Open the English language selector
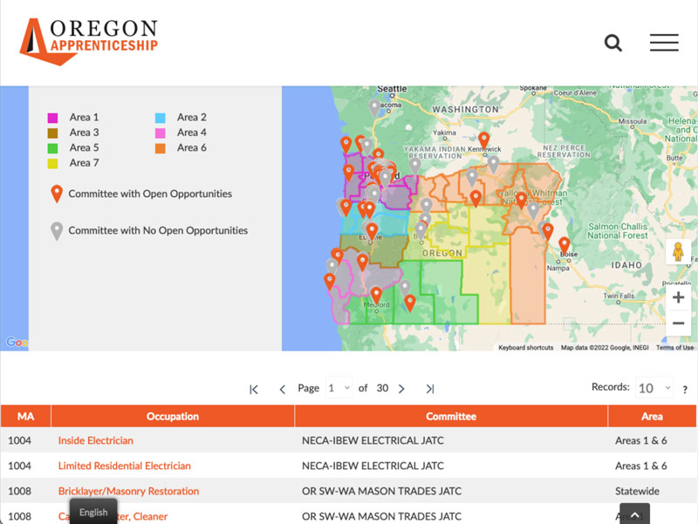Screen dimensions: 698x524 click(93, 512)
